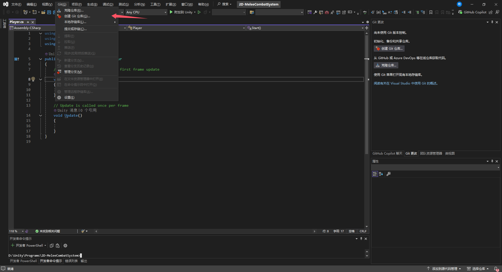Image resolution: width=502 pixels, height=272 pixels.
Task: Open the Start() member dropdown
Action: [x=305, y=28]
